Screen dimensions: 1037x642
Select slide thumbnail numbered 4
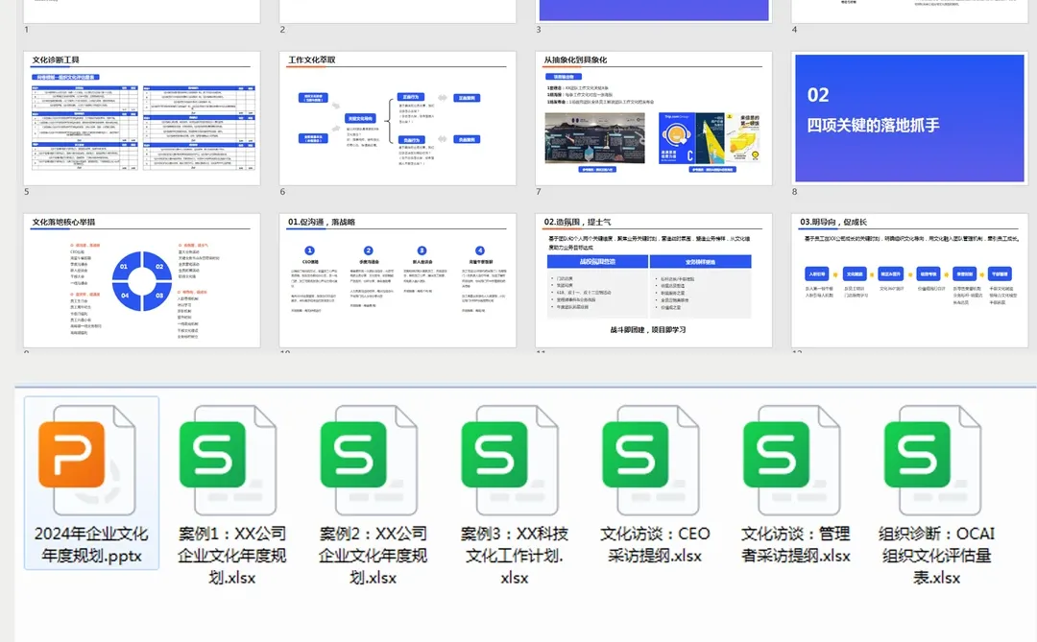point(908,8)
